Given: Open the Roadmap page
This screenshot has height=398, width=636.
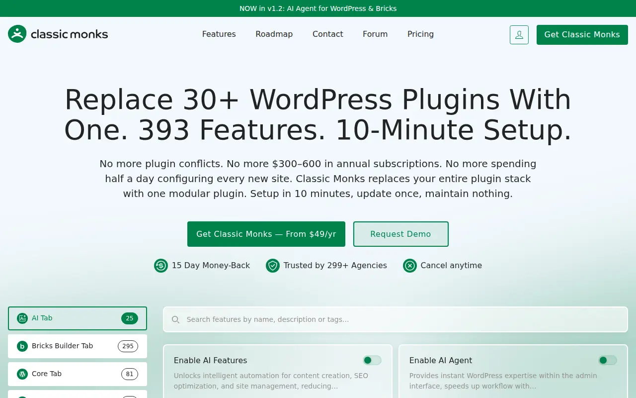Looking at the screenshot, I should [274, 34].
